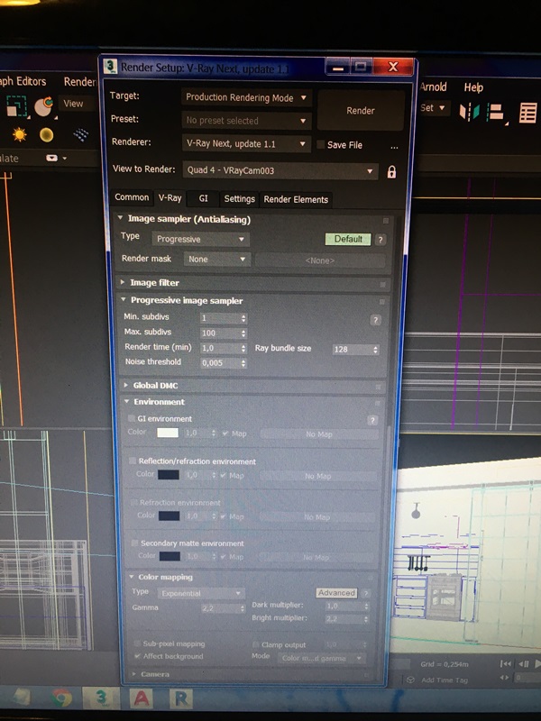The image size is (541, 721).
Task: Collapse the Image sampler (Antialiasing) rollout
Action: click(x=120, y=218)
